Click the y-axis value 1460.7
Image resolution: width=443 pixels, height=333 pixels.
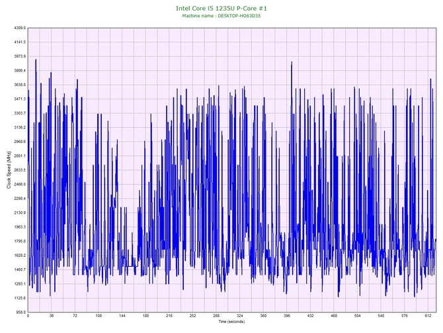pyautogui.click(x=20, y=269)
